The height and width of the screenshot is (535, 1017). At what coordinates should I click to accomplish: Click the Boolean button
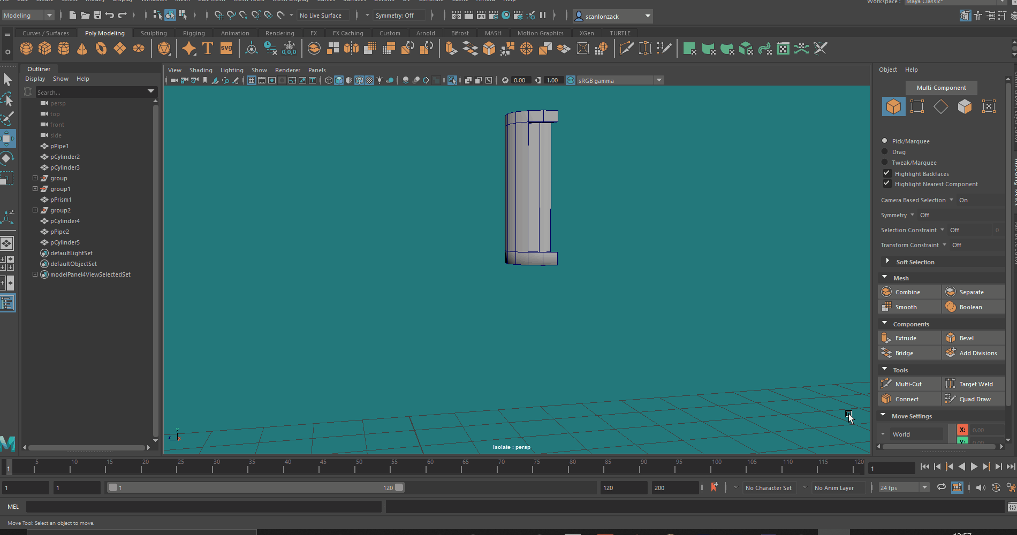(x=974, y=307)
